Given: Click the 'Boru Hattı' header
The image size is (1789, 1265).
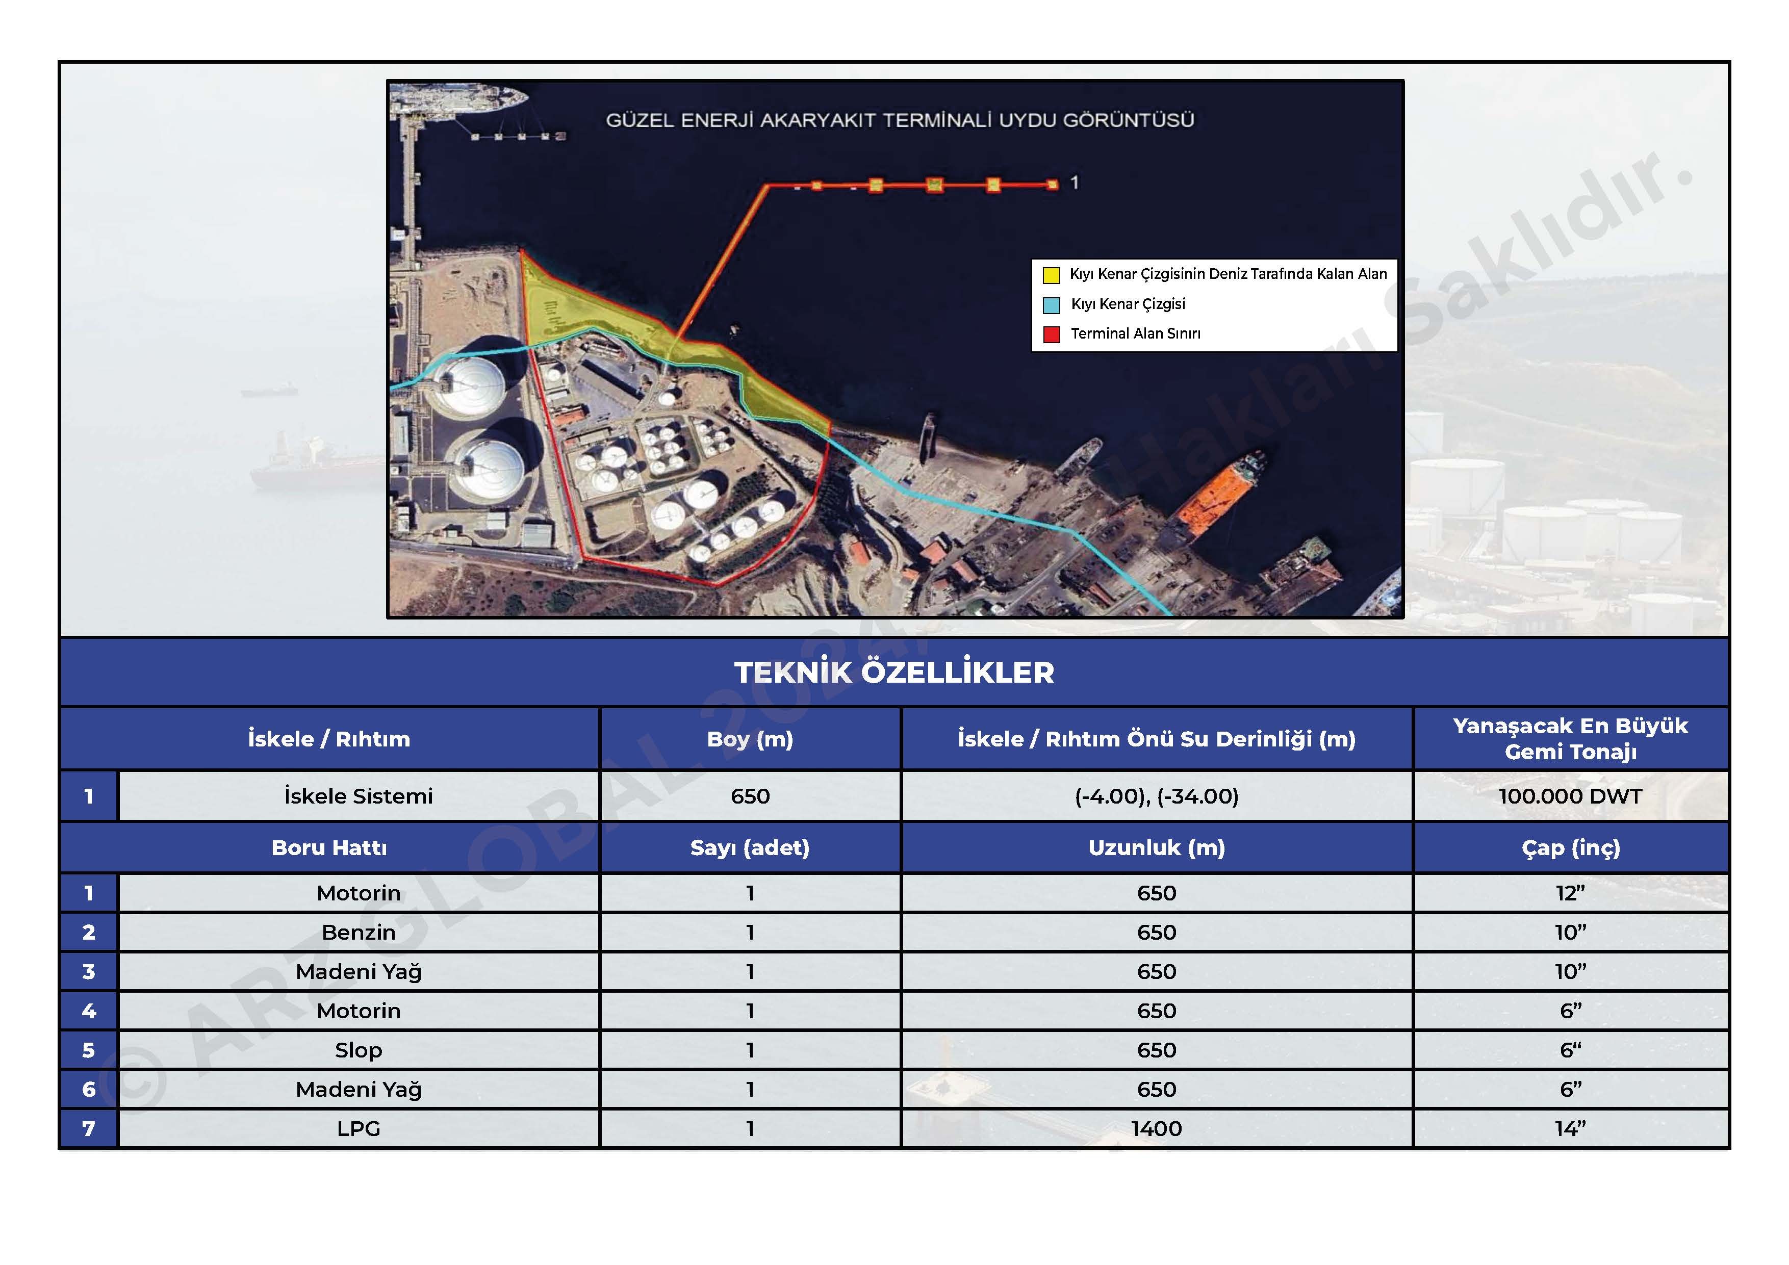Looking at the screenshot, I should 329,847.
